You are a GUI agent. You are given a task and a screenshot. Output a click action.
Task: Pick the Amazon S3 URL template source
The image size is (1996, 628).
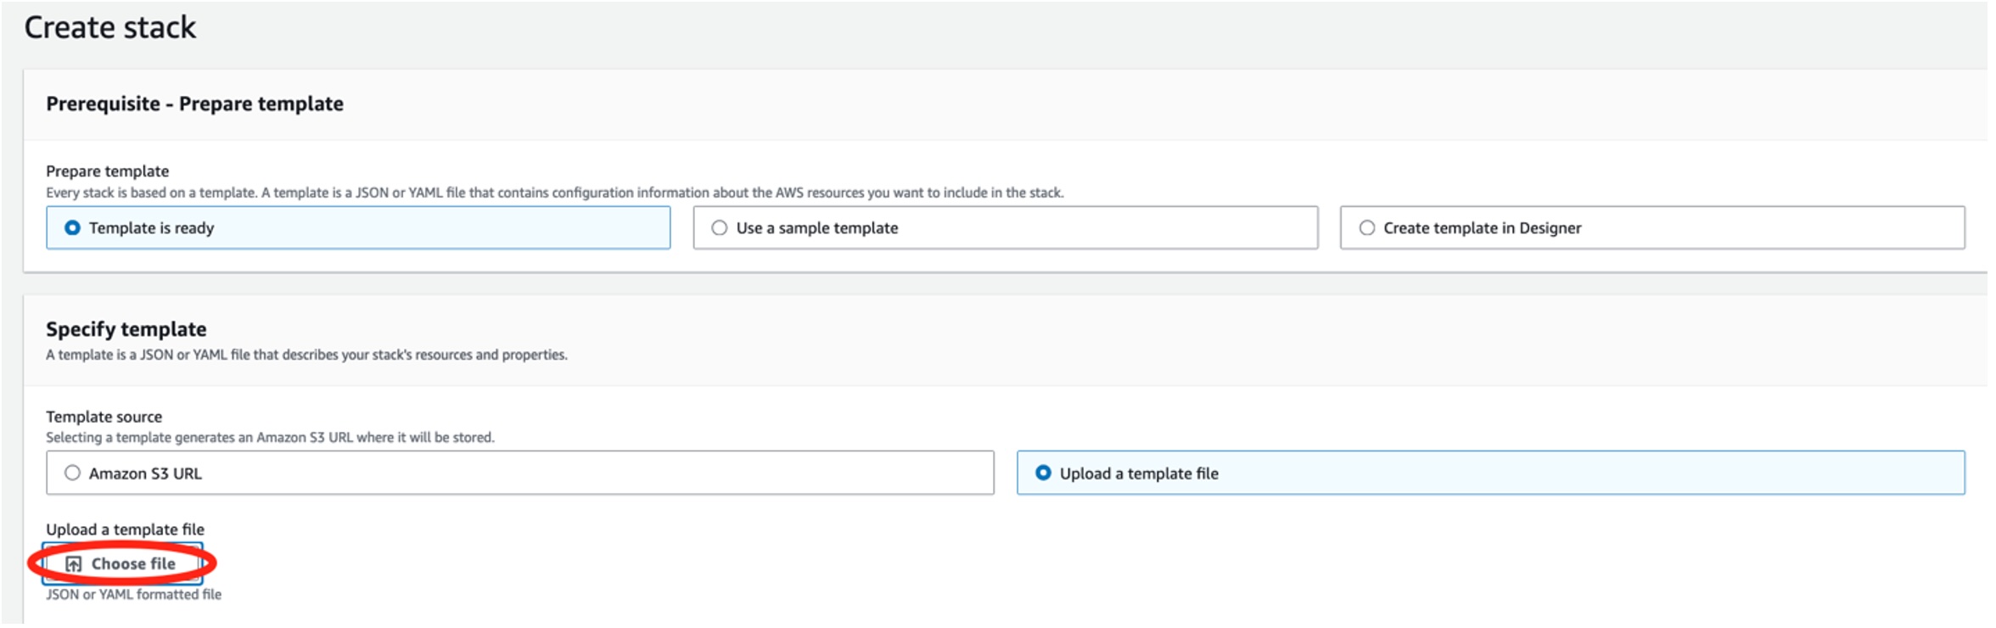pos(520,474)
